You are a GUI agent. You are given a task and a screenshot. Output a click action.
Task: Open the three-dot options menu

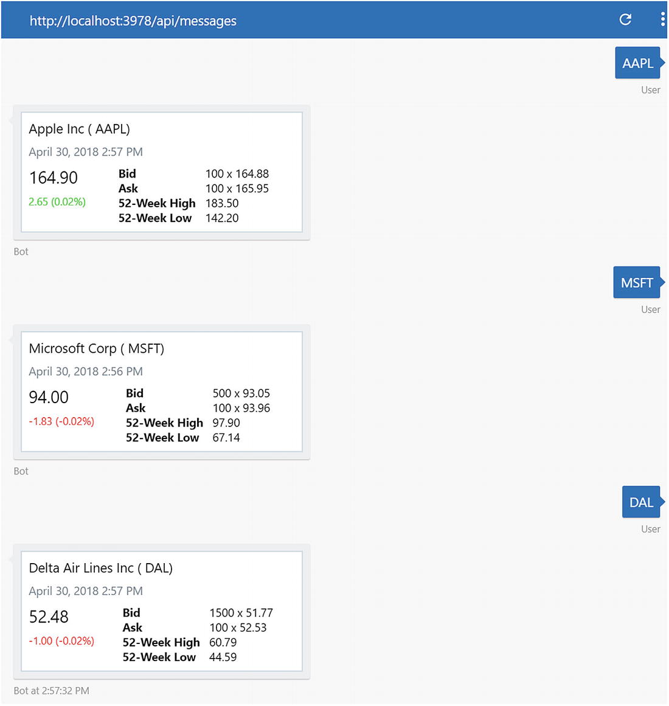[662, 19]
